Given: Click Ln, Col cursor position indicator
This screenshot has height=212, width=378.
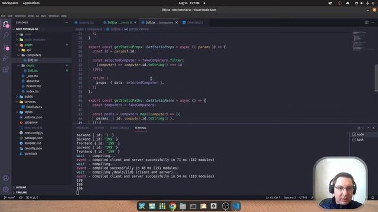Looking at the screenshot, I should click(273, 198).
